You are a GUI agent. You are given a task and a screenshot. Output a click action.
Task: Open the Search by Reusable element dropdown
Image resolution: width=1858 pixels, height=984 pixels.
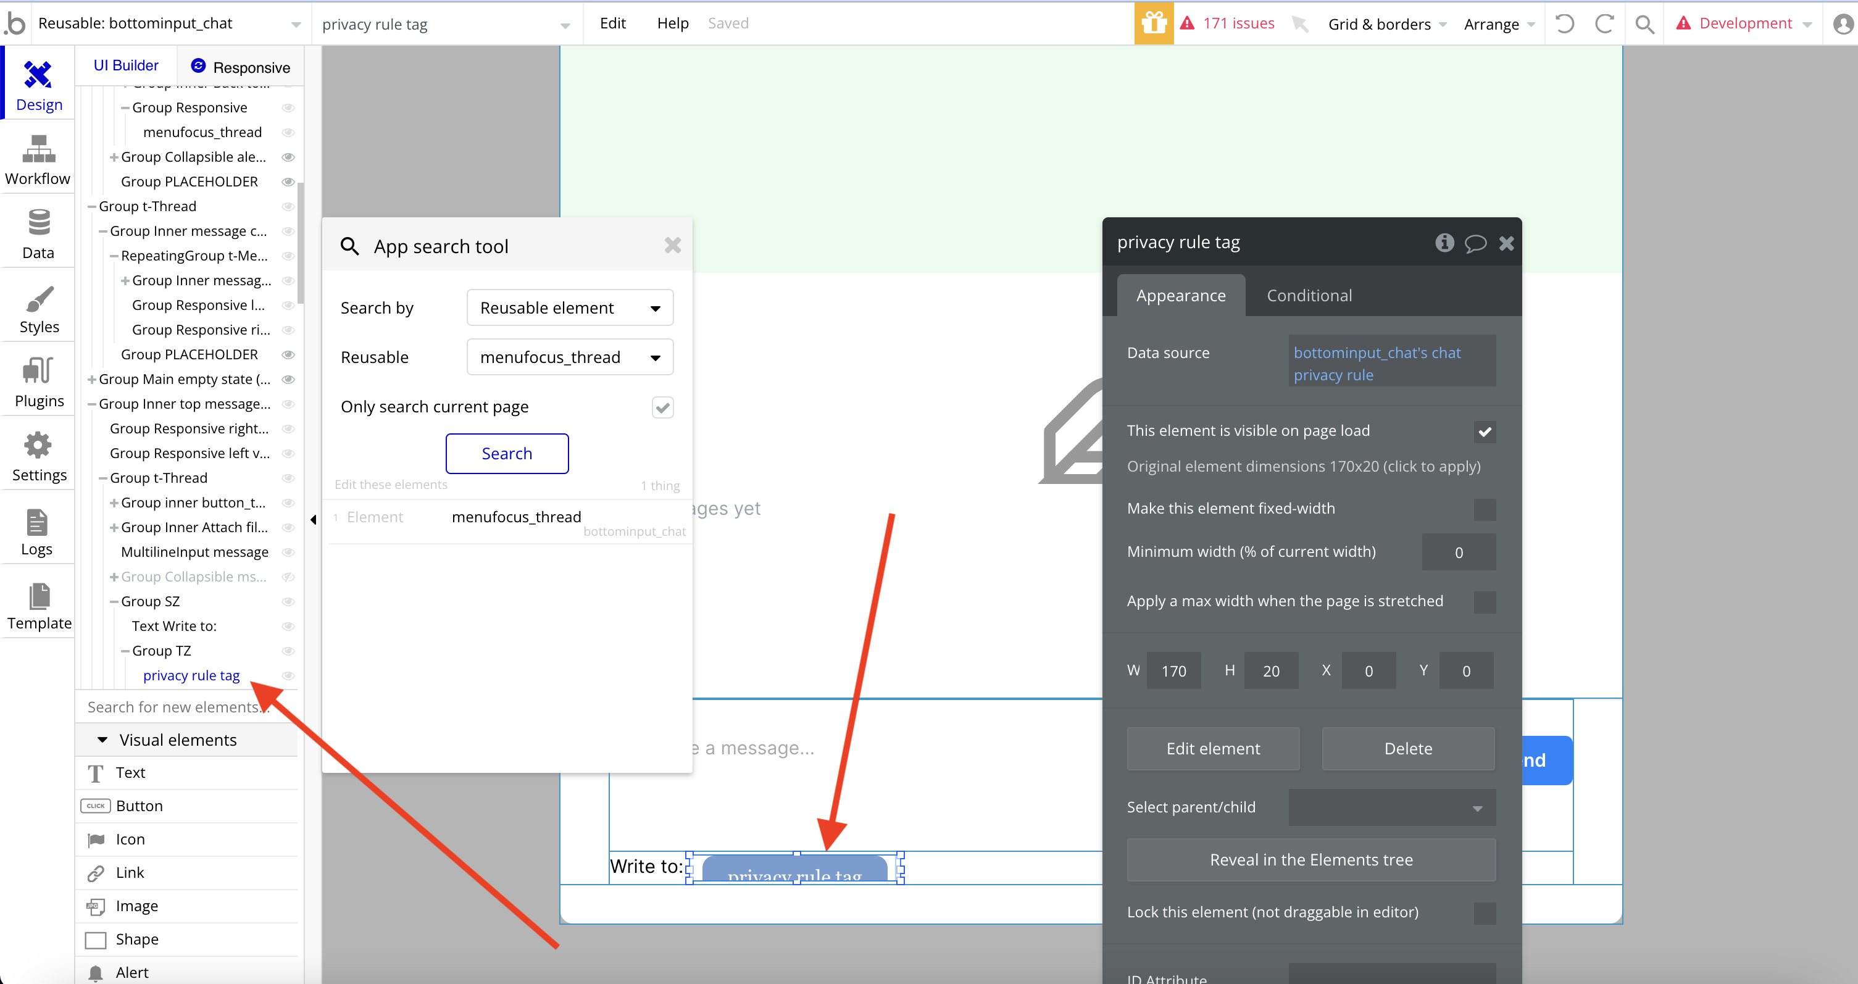(570, 308)
